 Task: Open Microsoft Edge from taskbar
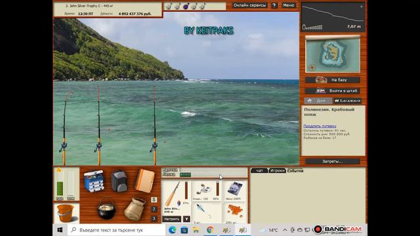pyautogui.click(x=172, y=230)
